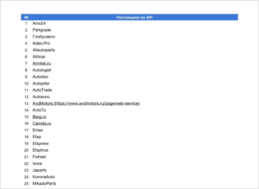Viewport: 259px width, 189px height.
Task: Select the AvtoTo entry
Action: (39, 110)
